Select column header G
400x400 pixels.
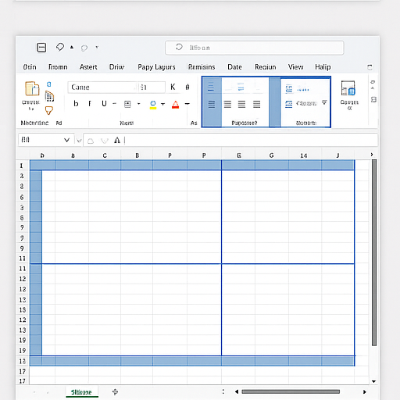point(271,155)
